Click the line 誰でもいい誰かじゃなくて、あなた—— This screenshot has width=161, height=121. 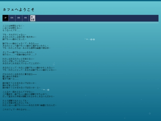[x=21, y=43]
